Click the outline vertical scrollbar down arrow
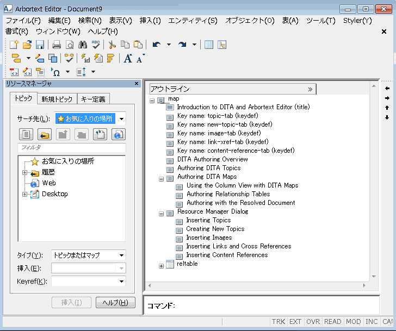Viewport: 396px width, 331px height. pyautogui.click(x=374, y=277)
